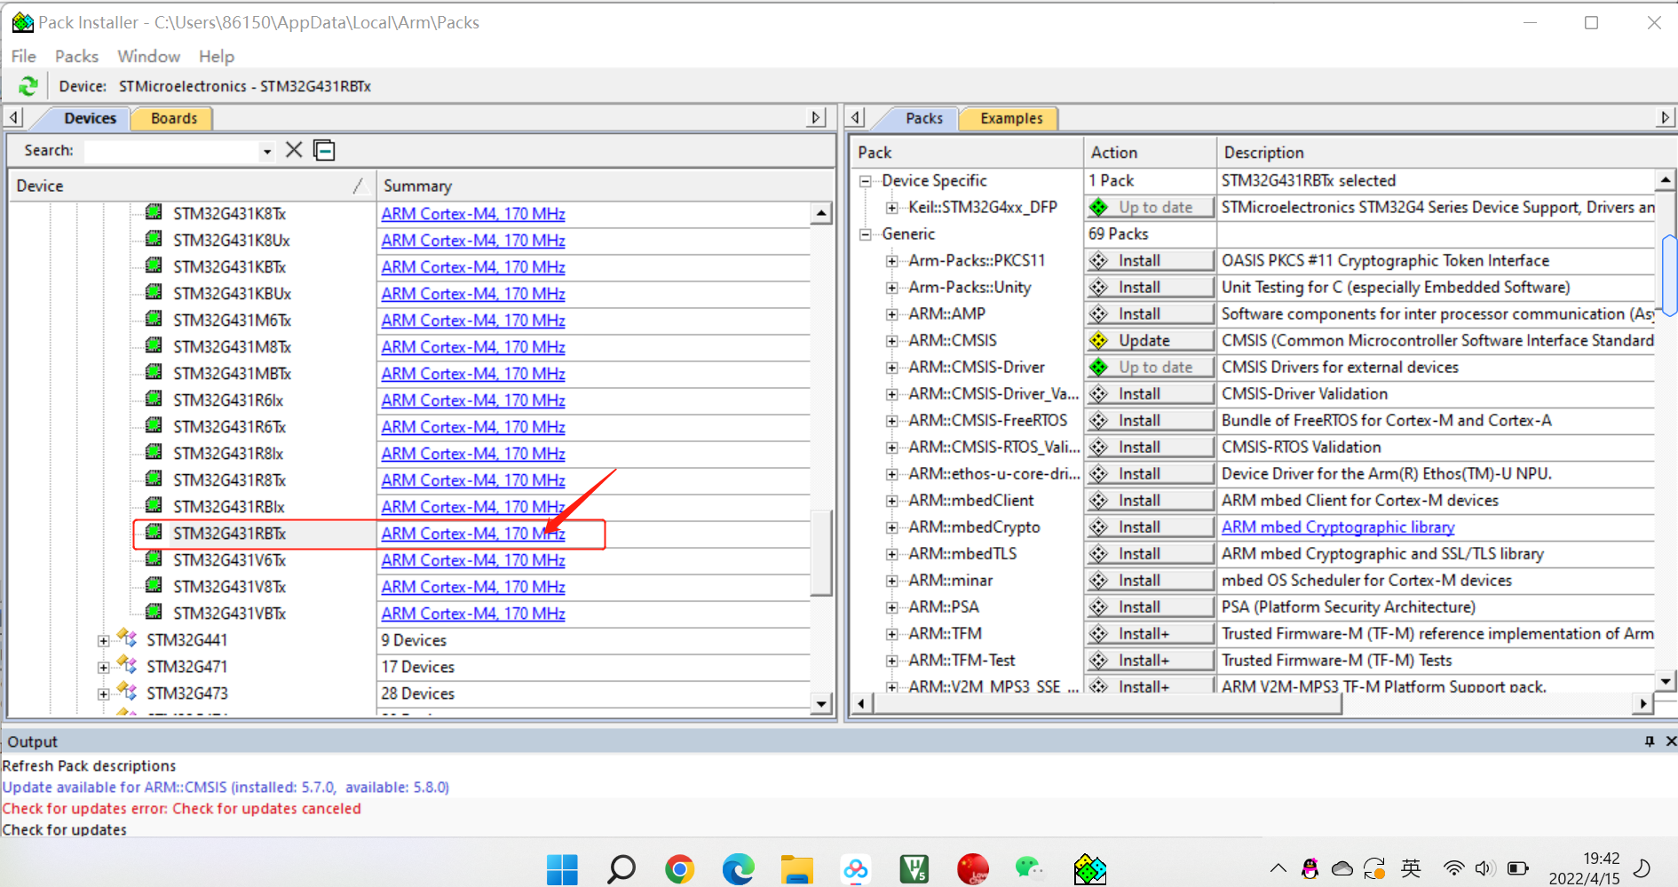Image resolution: width=1678 pixels, height=887 pixels.
Task: Open File Explorer from the taskbar
Action: click(796, 868)
